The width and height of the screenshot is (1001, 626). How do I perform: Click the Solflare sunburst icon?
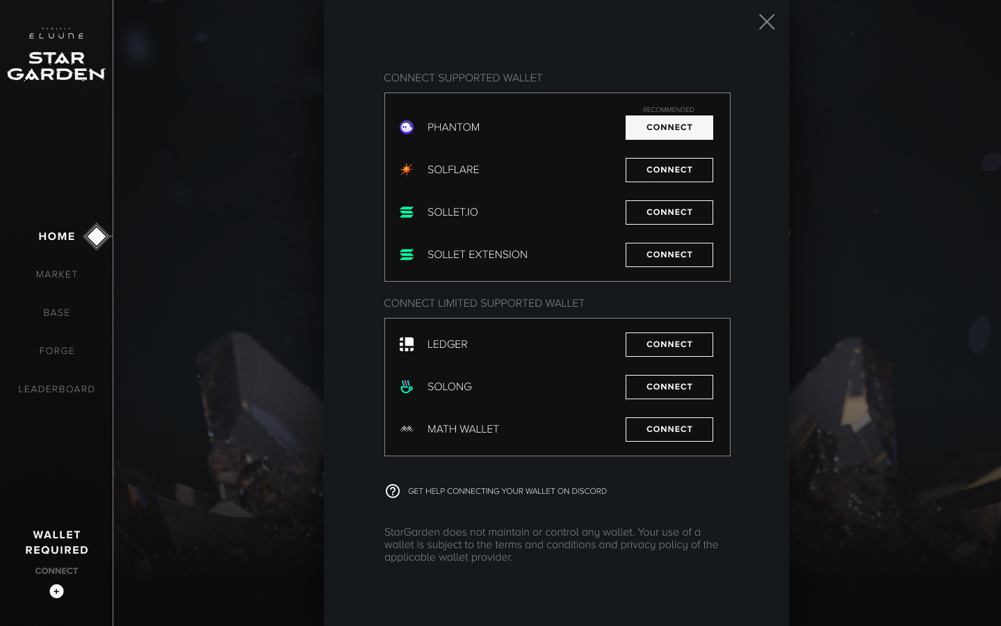tap(407, 170)
